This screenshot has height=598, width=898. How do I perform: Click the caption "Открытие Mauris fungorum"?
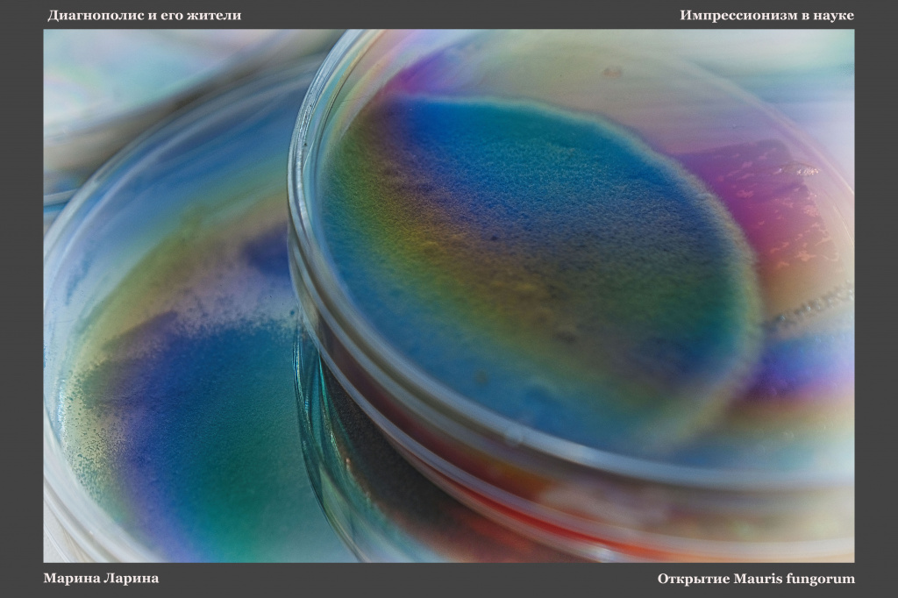(756, 579)
